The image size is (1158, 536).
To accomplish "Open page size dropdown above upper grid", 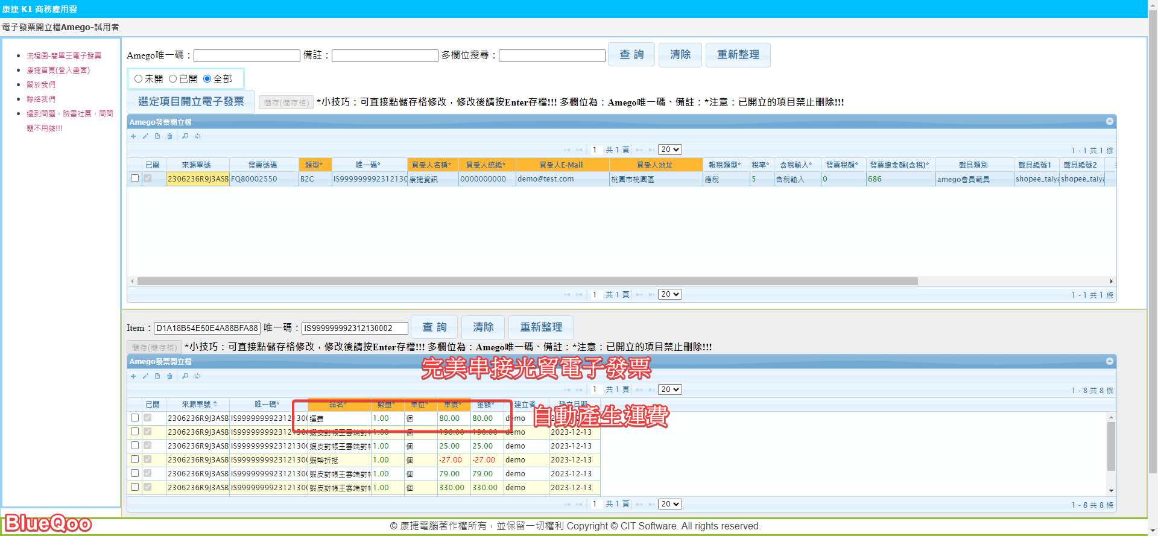I will [669, 150].
